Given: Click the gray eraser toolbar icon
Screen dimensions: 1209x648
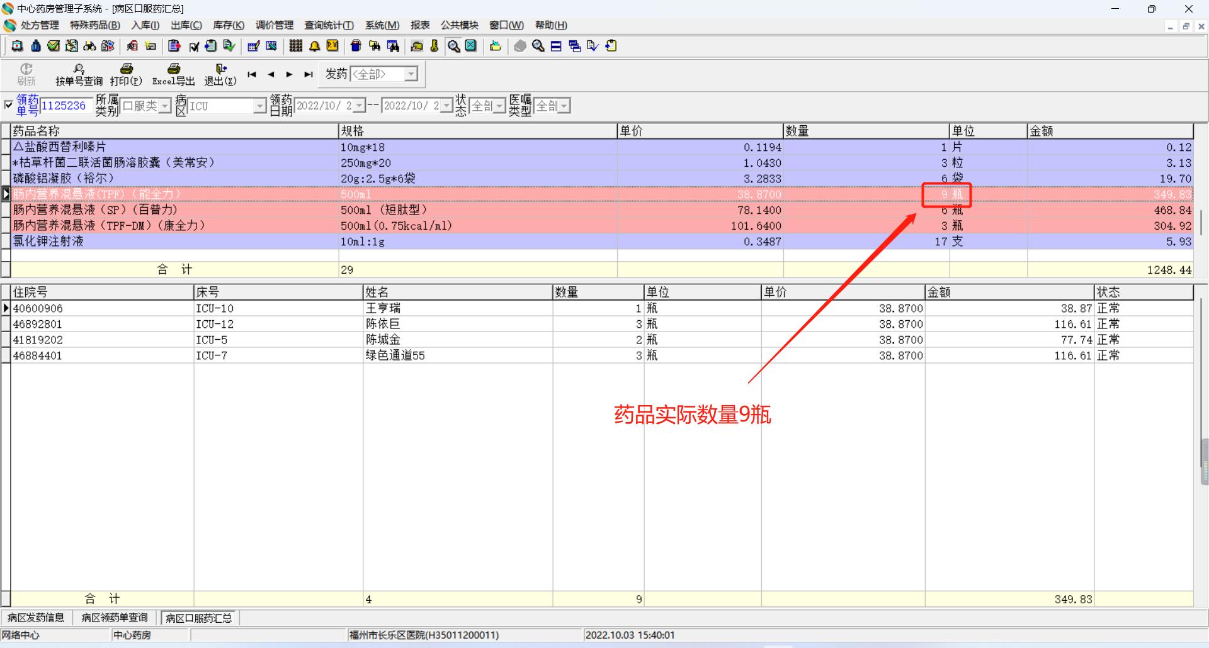Looking at the screenshot, I should (x=519, y=46).
